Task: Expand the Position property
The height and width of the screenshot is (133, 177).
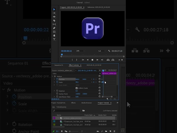Action: [x=54, y=79]
